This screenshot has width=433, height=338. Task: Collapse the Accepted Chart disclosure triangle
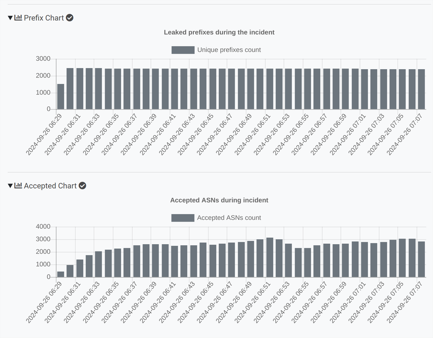point(10,186)
